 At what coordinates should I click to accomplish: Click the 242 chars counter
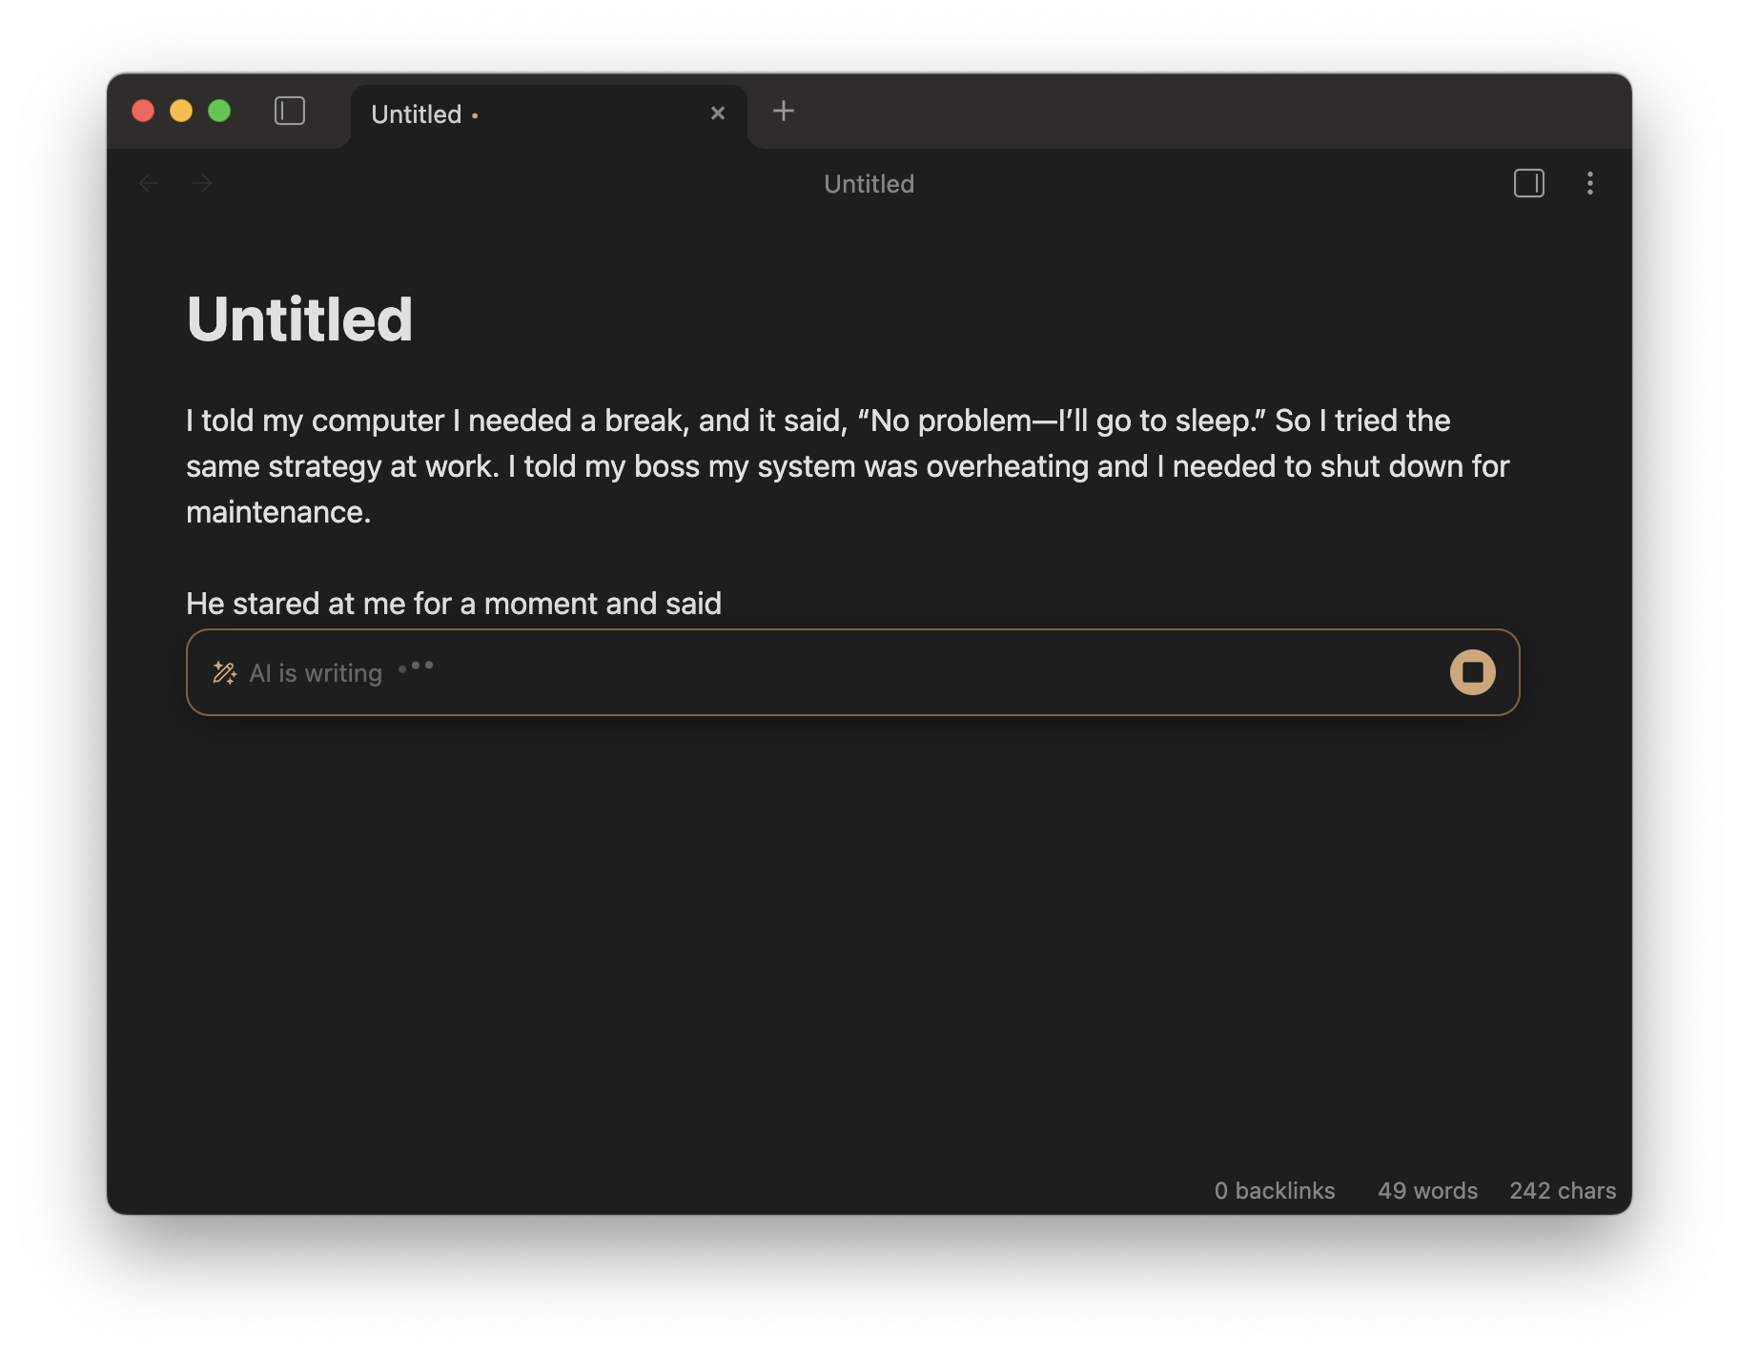[1563, 1191]
